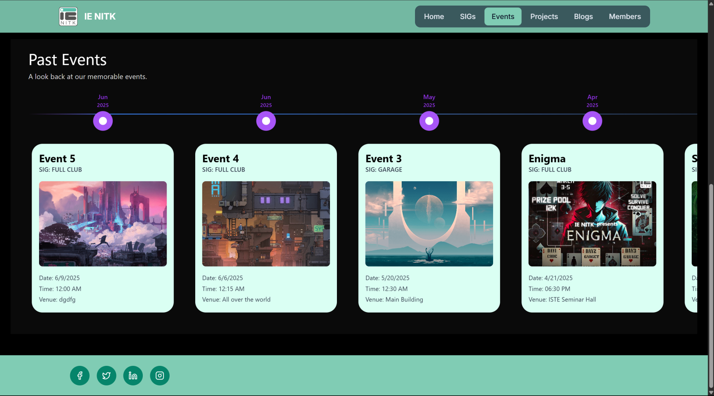This screenshot has width=714, height=396.
Task: Go to the Home nav item
Action: point(434,16)
